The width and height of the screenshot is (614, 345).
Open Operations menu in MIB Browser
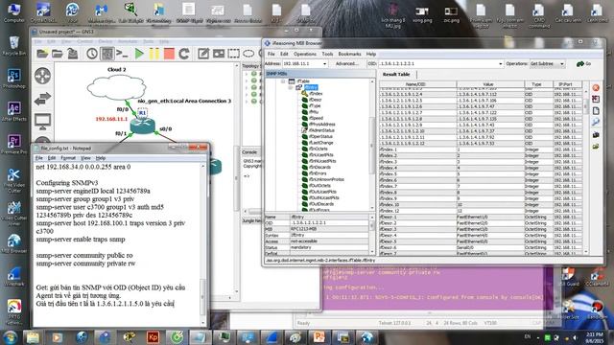(305, 54)
